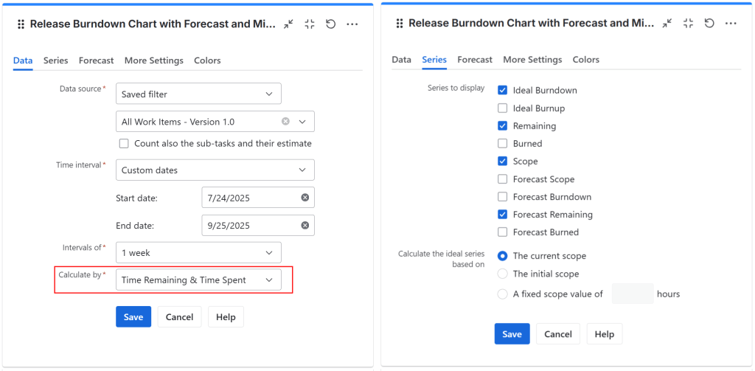This screenshot has height=371, width=755.
Task: Open the Colors tab in right panel
Action: (x=585, y=60)
